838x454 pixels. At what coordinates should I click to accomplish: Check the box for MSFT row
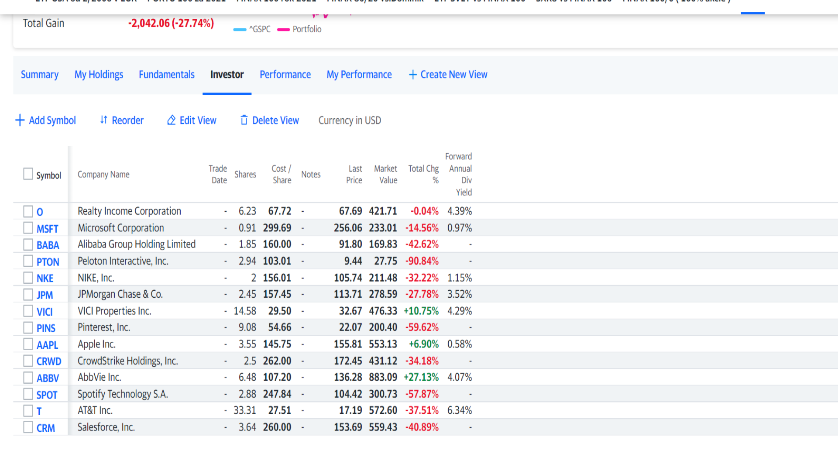click(28, 228)
